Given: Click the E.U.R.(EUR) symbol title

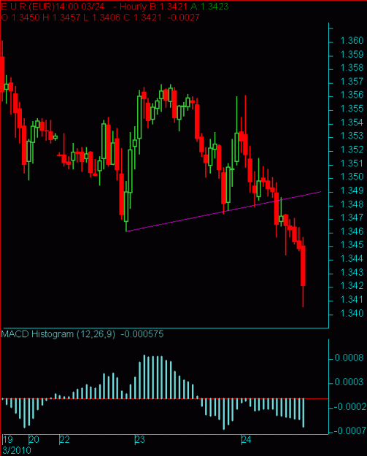Looking at the screenshot, I should click(28, 7).
